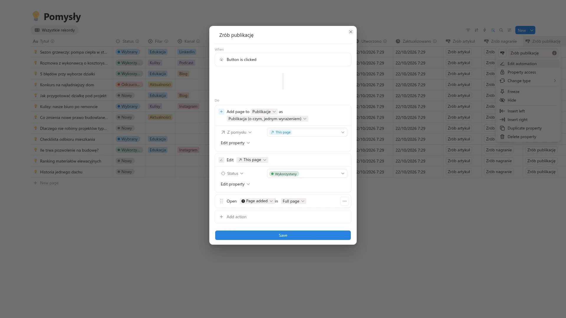The height and width of the screenshot is (318, 566).
Task: Click Zrób artykuł button in Historia jednego dachu row
Action: [x=459, y=172]
